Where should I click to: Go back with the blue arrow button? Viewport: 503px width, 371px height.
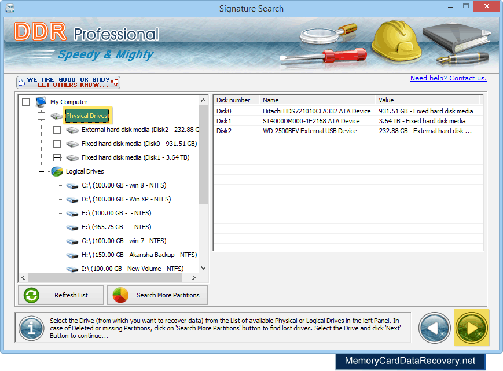coord(435,328)
